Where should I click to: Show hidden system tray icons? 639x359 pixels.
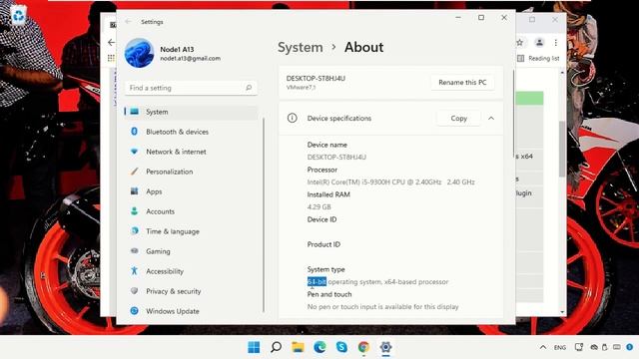pyautogui.click(x=543, y=347)
